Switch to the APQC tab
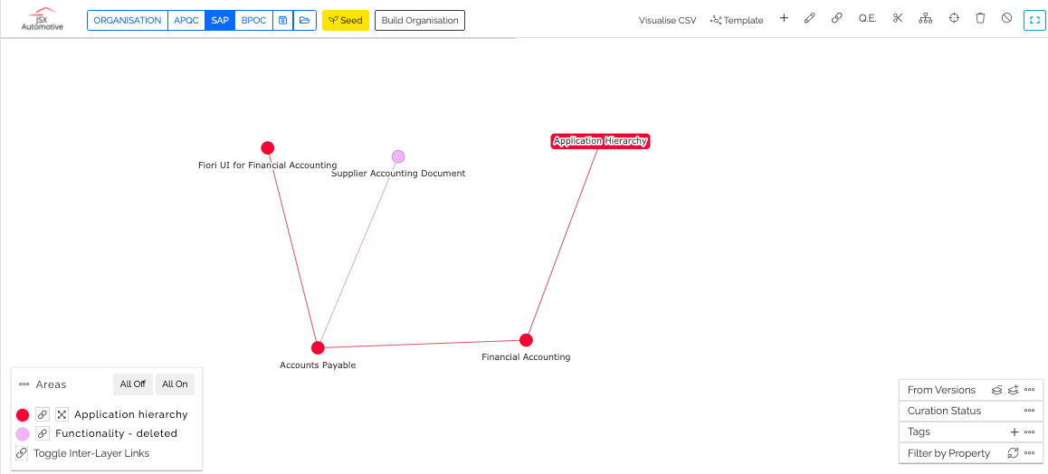The height and width of the screenshot is (474, 1048). (186, 20)
